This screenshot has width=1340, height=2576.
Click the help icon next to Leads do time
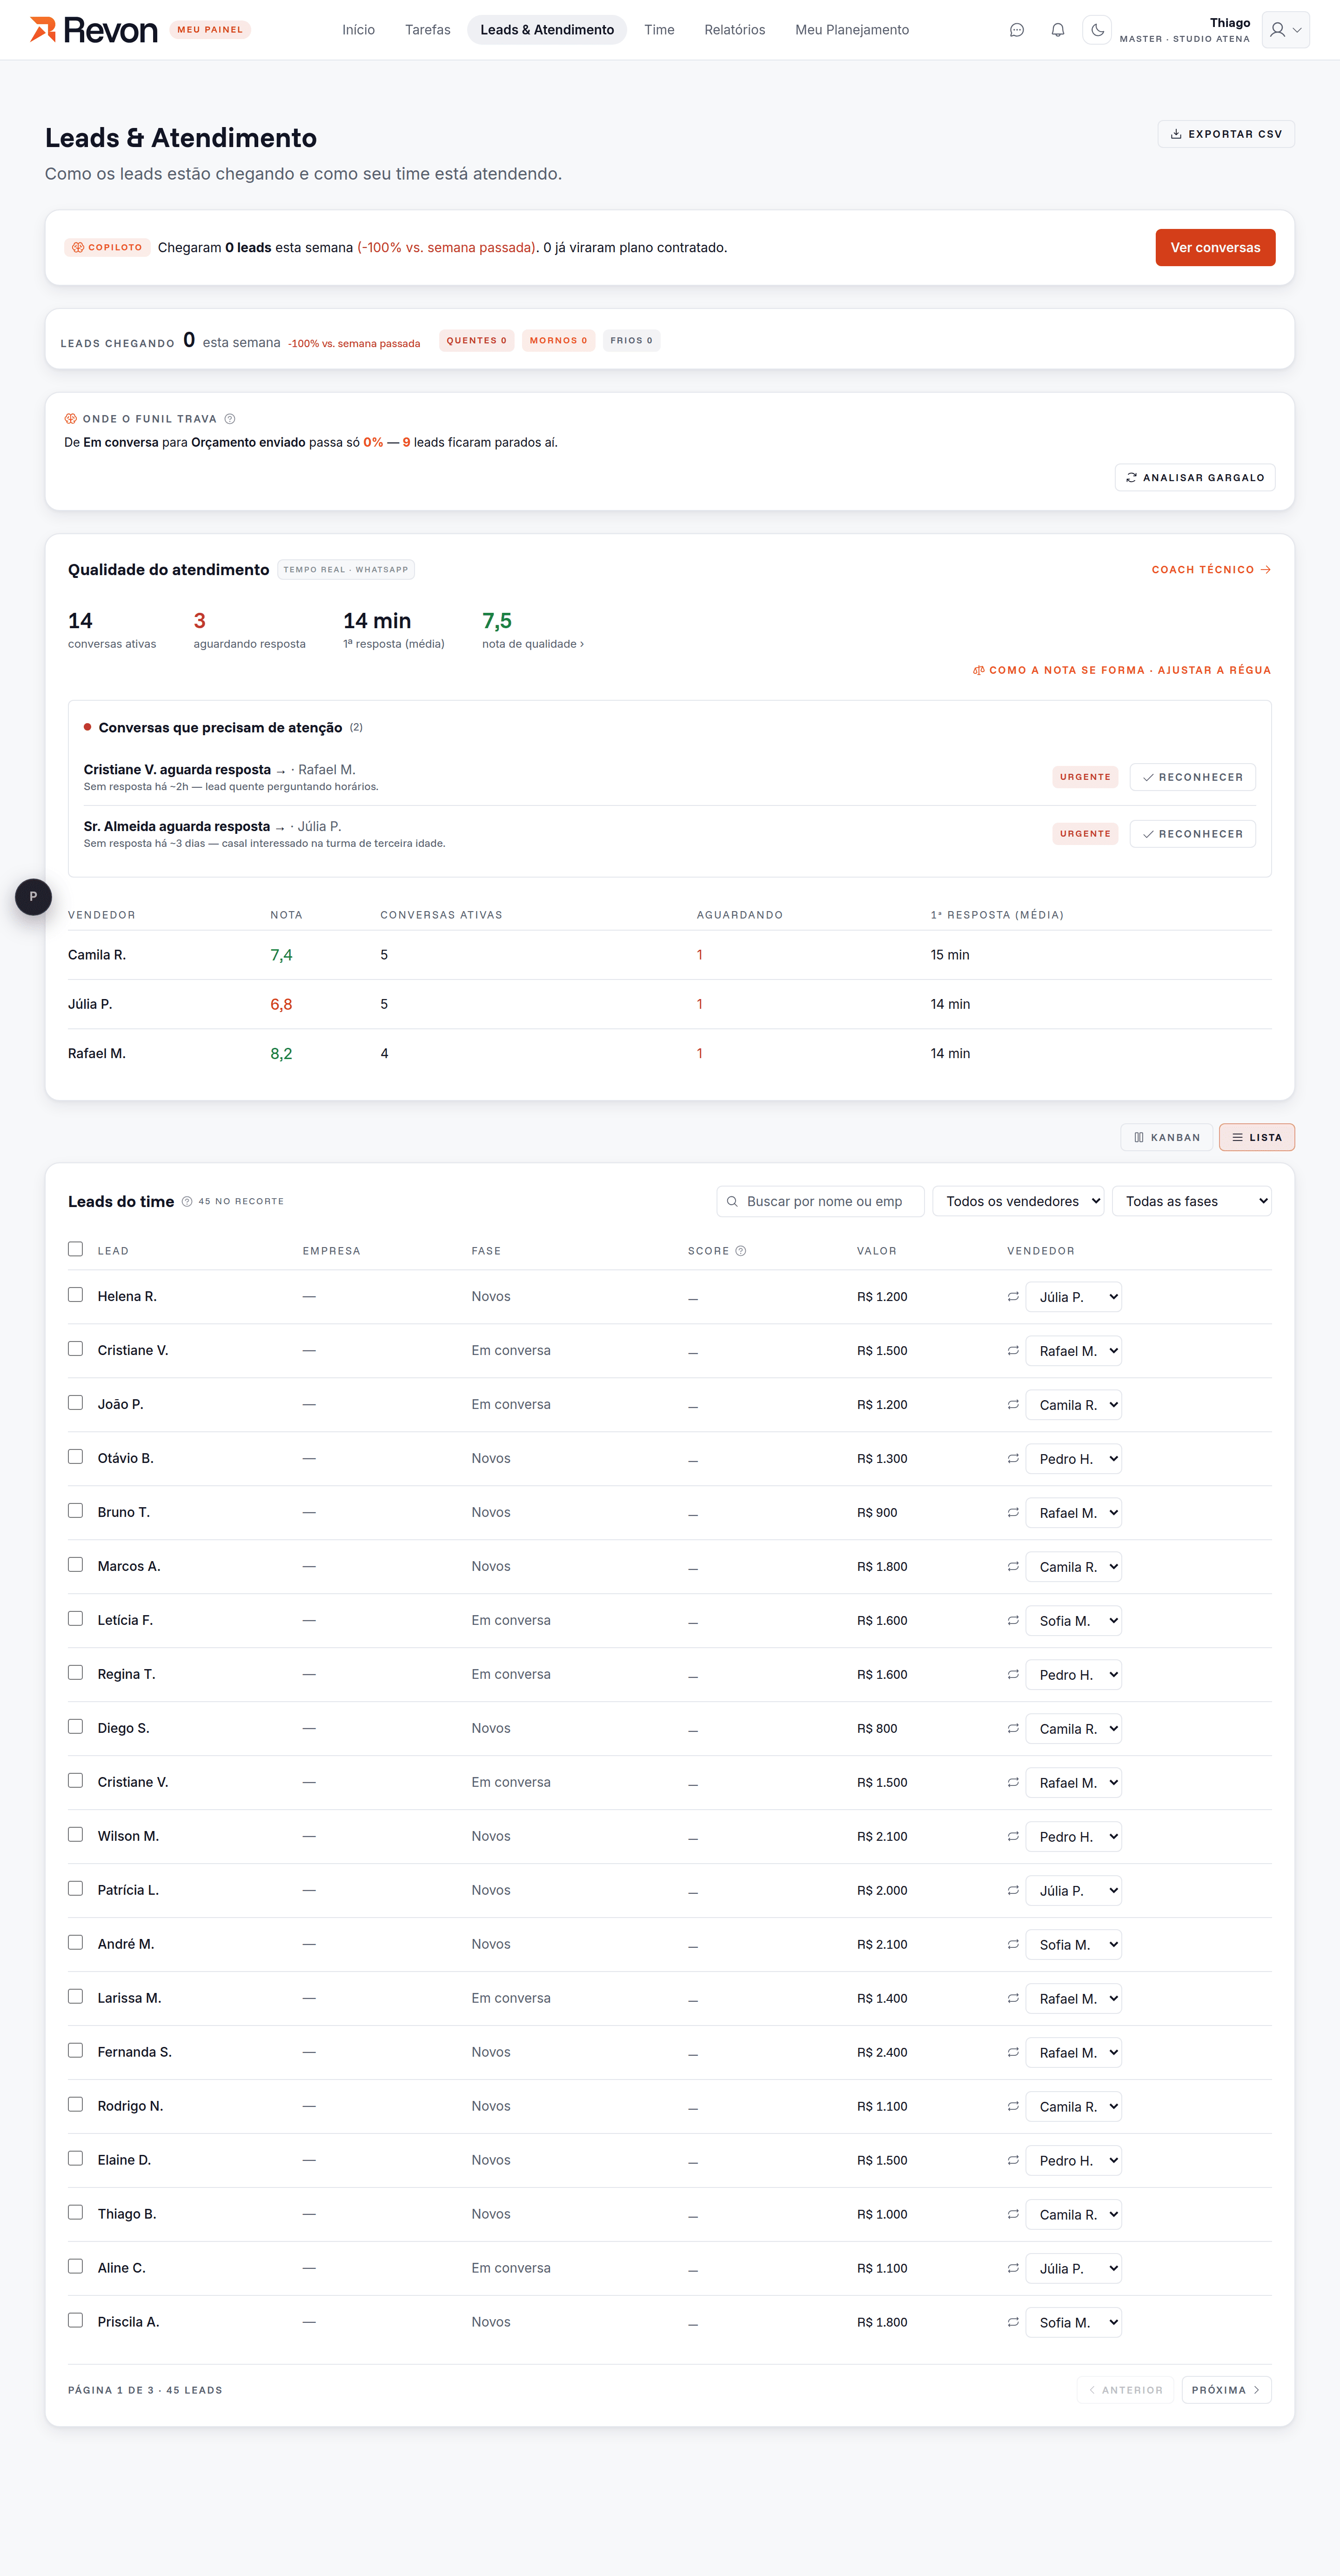[187, 1201]
